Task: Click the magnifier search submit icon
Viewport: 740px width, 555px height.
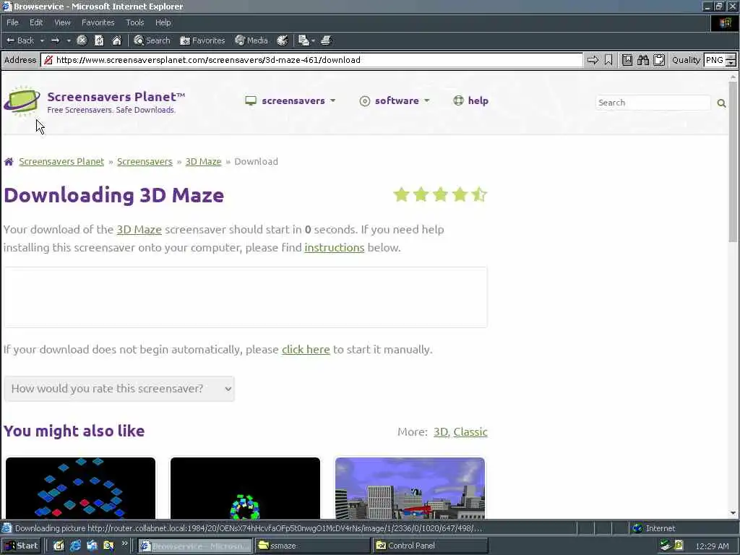Action: tap(721, 103)
